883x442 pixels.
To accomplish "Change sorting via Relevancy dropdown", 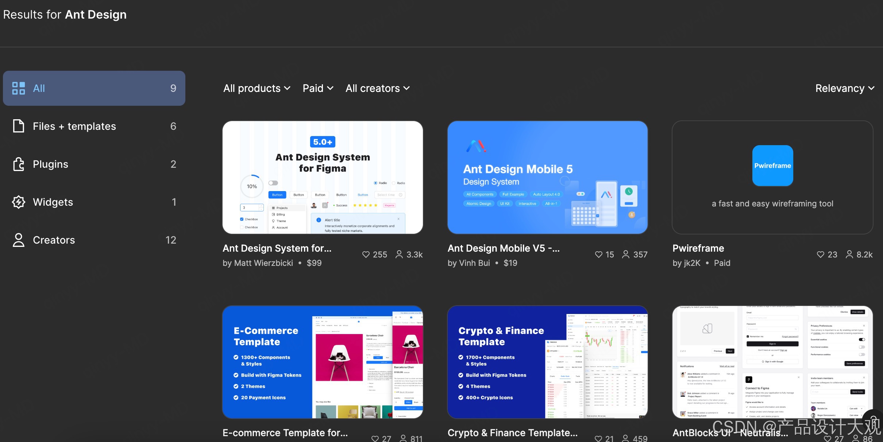I will point(844,88).
